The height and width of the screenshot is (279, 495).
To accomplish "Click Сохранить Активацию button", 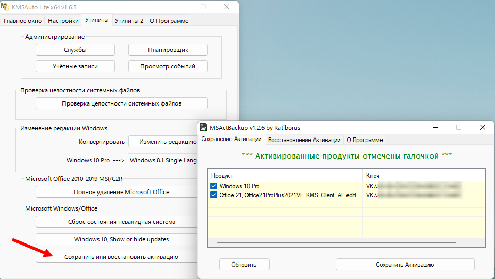I will [x=405, y=265].
